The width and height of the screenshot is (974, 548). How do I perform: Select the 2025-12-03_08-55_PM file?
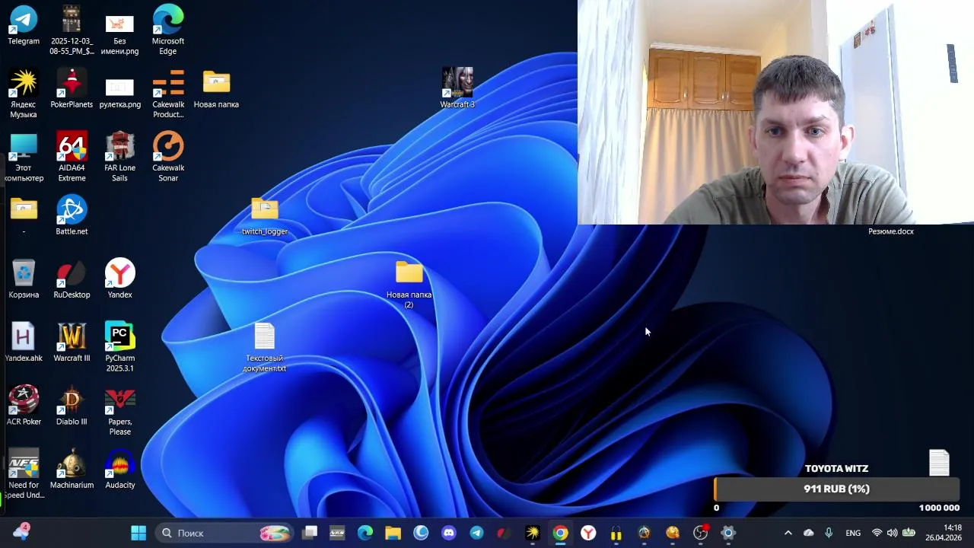pos(72,30)
